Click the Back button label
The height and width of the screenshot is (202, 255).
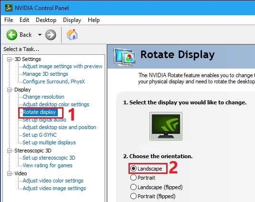tap(25, 35)
